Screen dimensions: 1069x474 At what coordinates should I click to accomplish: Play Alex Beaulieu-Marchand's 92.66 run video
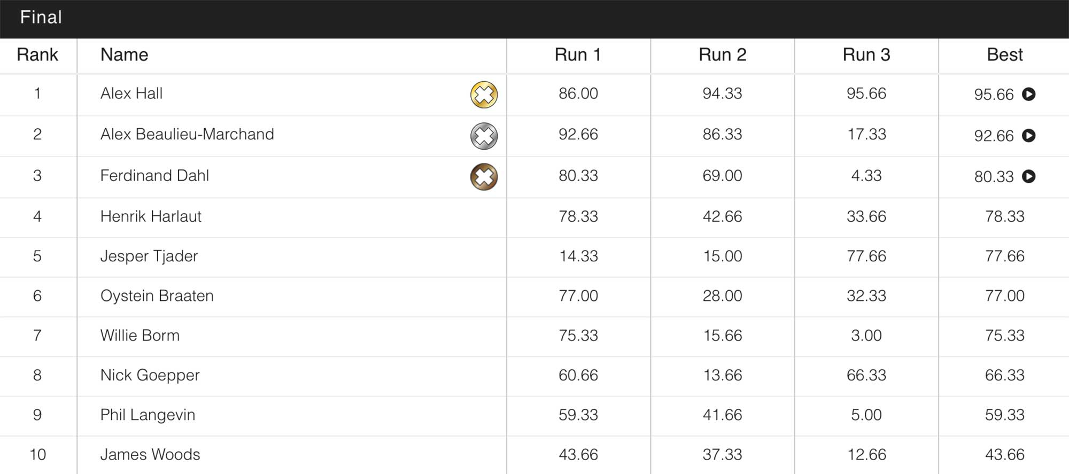coord(1028,135)
